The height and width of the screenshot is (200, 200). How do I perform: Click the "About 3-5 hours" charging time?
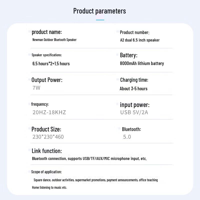(133, 88)
